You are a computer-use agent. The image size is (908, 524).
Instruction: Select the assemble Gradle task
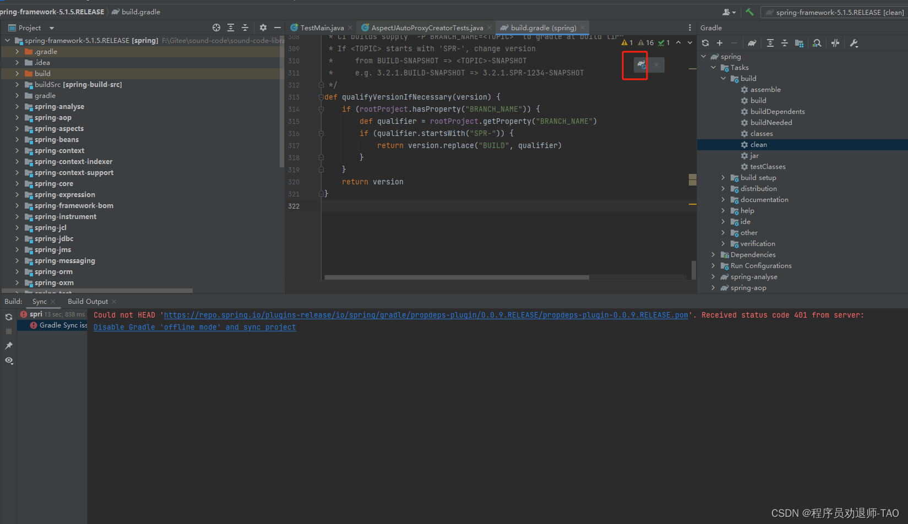(x=765, y=89)
